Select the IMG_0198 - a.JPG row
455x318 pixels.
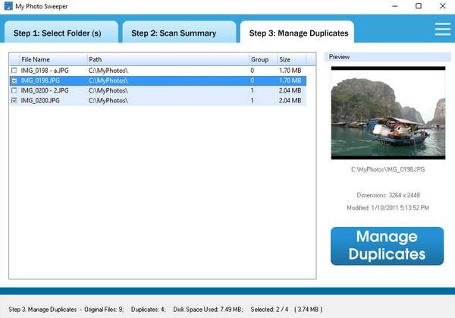(x=114, y=70)
